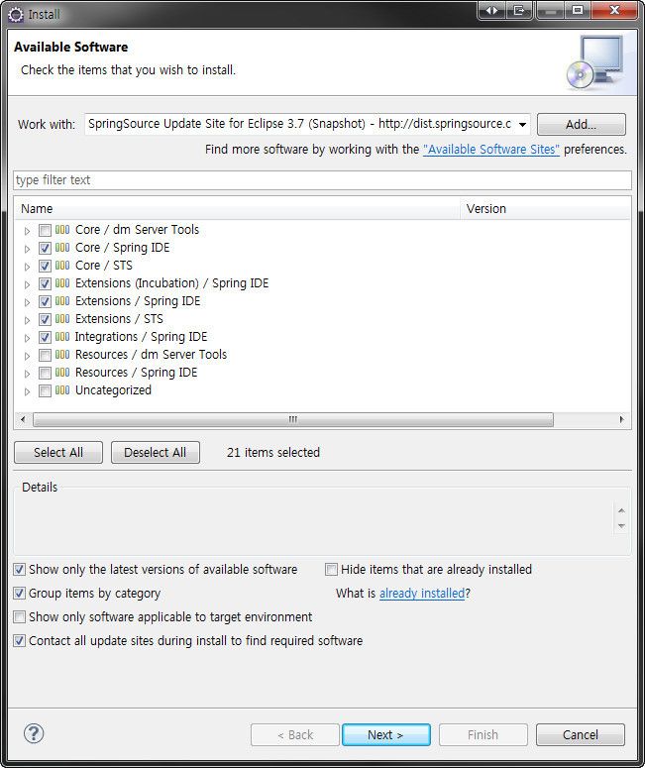The width and height of the screenshot is (645, 768).
Task: Check the Core / dm Server Tools checkbox
Action: pos(45,230)
